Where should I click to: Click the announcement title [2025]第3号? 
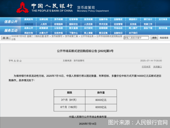point(85,51)
